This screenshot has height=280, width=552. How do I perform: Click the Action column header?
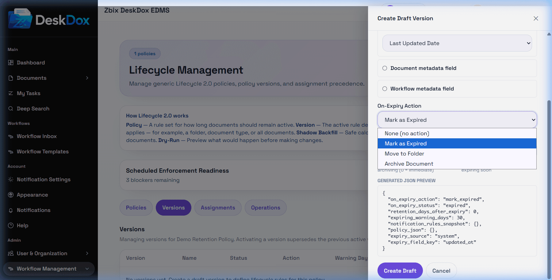pyautogui.click(x=291, y=258)
